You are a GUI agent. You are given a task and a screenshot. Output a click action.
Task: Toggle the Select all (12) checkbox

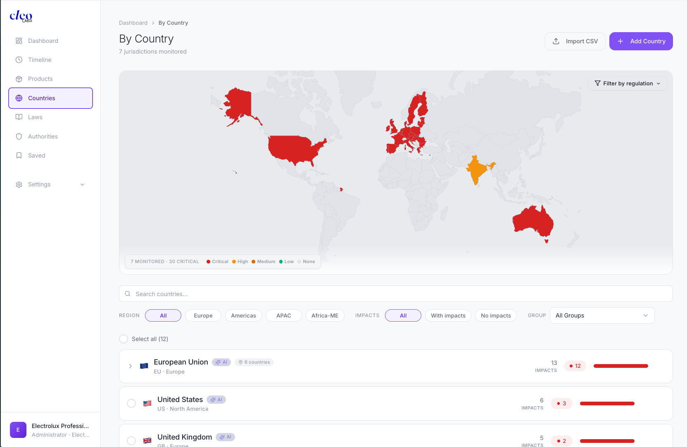pyautogui.click(x=124, y=339)
